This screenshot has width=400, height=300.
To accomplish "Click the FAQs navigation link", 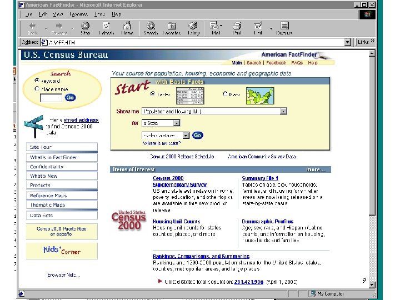I will pos(297,63).
